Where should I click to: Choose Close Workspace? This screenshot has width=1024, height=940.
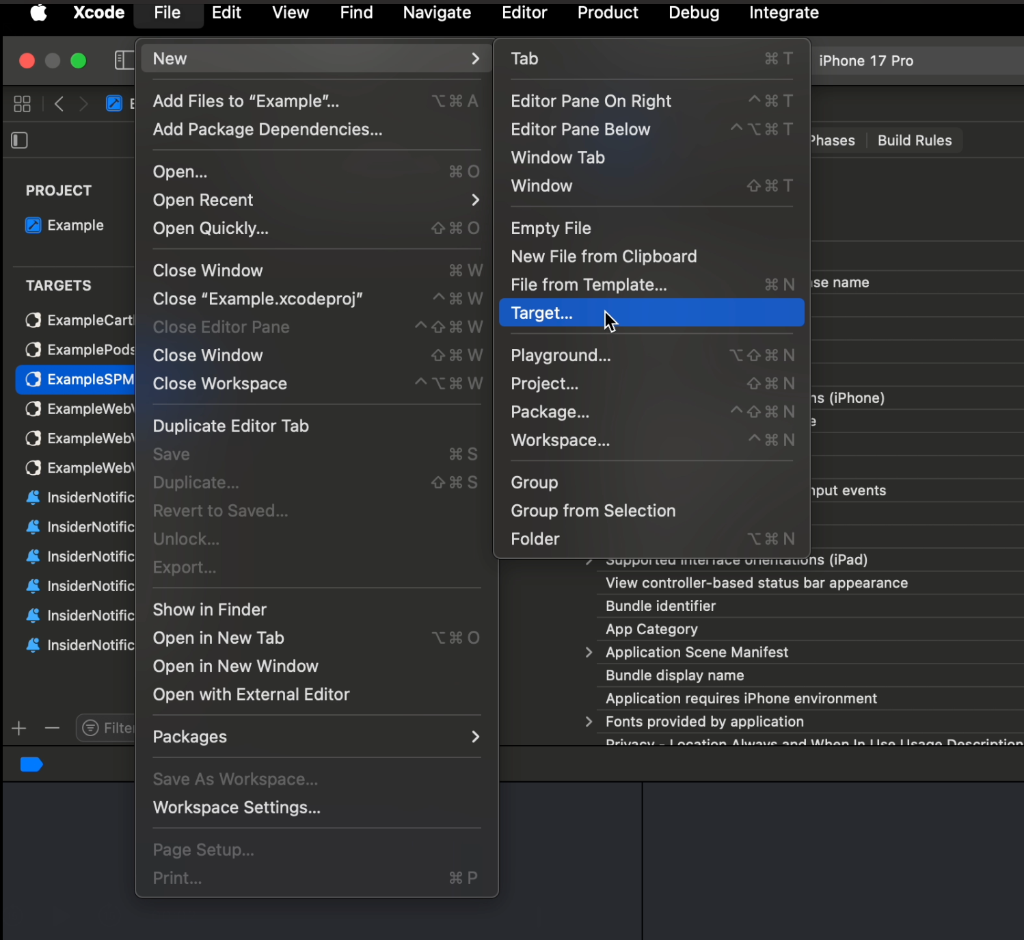coord(316,384)
